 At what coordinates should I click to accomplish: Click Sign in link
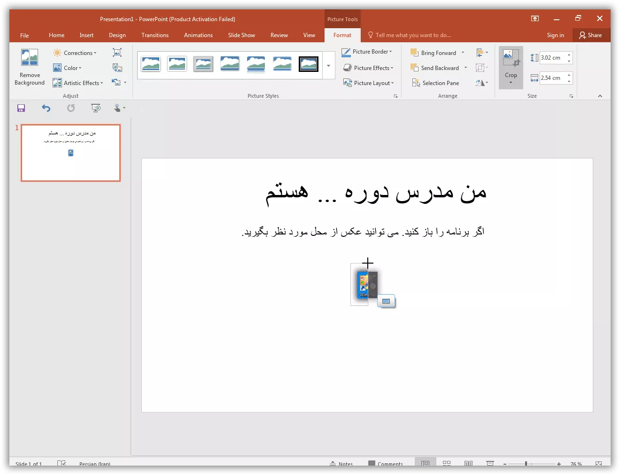coord(555,35)
